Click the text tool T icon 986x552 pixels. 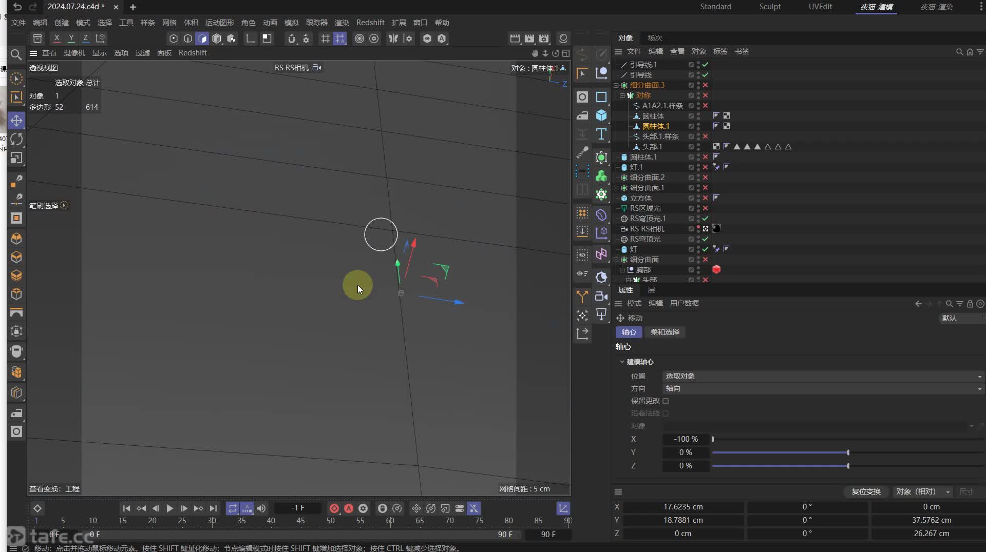(601, 134)
